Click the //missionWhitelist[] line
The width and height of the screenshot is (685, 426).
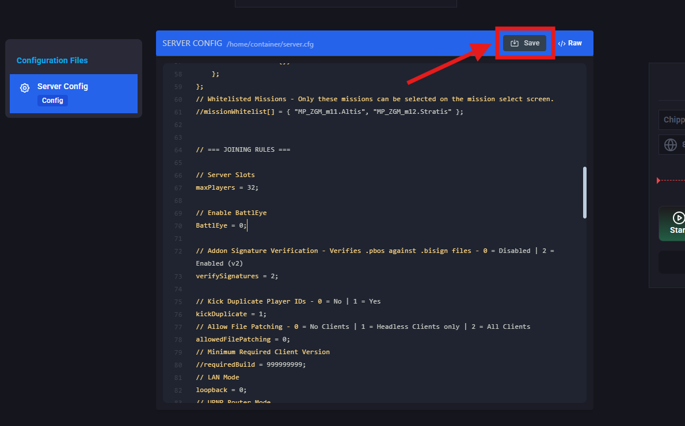coord(329,112)
